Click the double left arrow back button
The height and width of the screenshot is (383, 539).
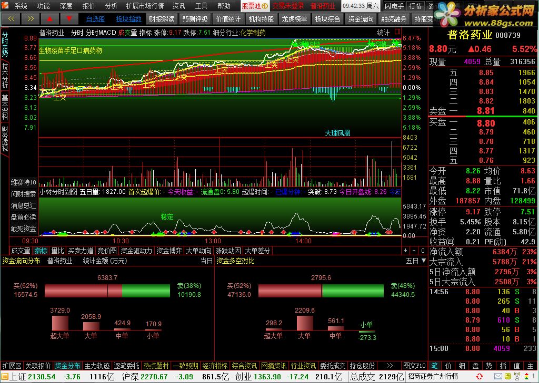click(12, 19)
